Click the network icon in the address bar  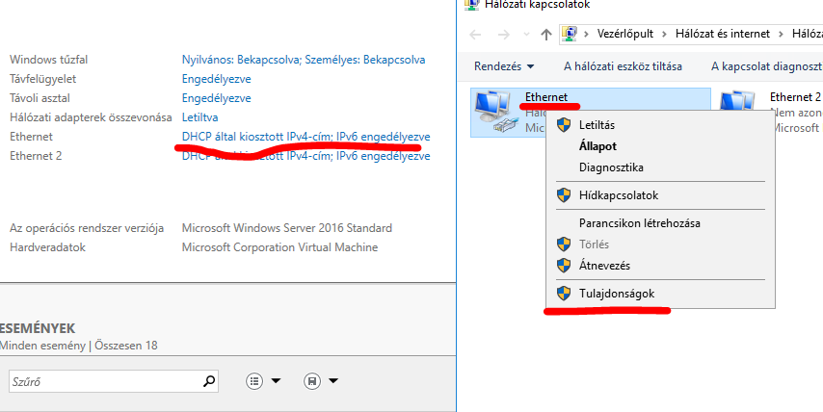coord(570,34)
